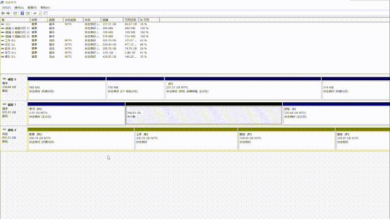Open the 帮助(H) menu

pos(45,8)
